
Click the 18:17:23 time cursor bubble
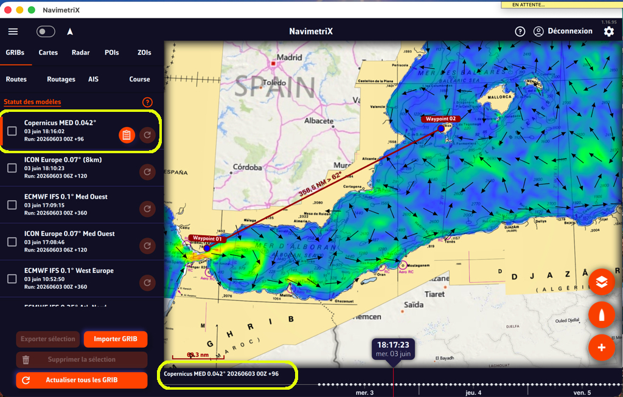point(394,349)
